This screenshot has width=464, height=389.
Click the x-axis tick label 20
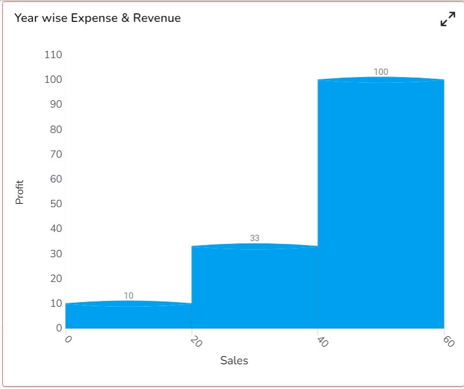(196, 342)
